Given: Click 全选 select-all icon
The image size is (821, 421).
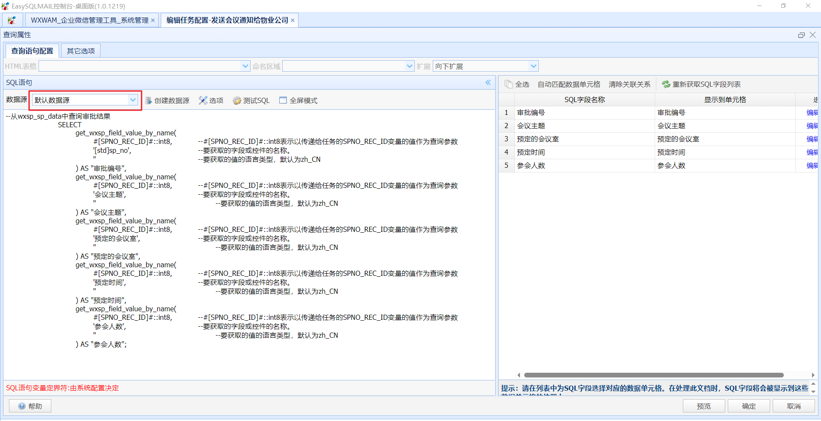Looking at the screenshot, I should coord(509,84).
